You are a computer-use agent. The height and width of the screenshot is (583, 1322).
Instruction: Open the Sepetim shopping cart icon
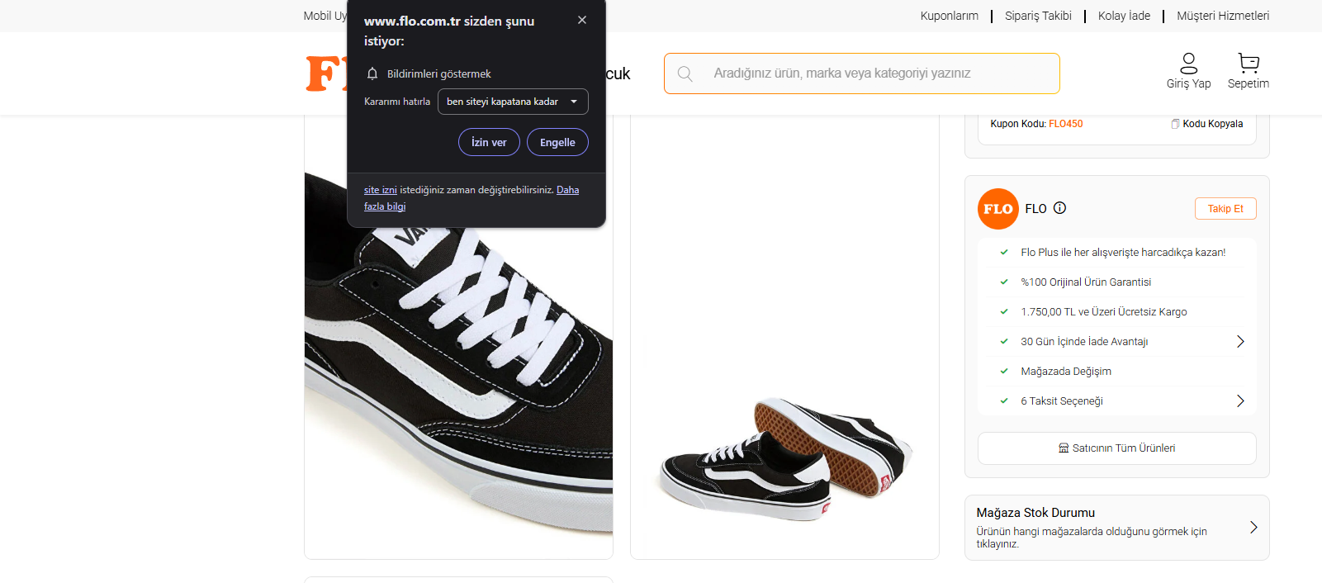(1248, 64)
